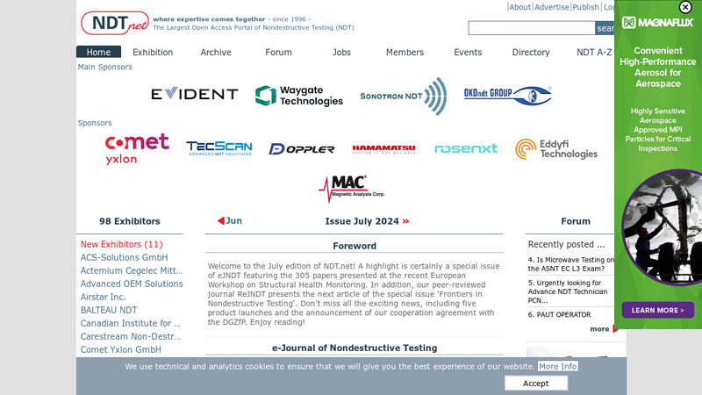Click the Publish link
Screen dimensions: 702x395
coord(585,7)
